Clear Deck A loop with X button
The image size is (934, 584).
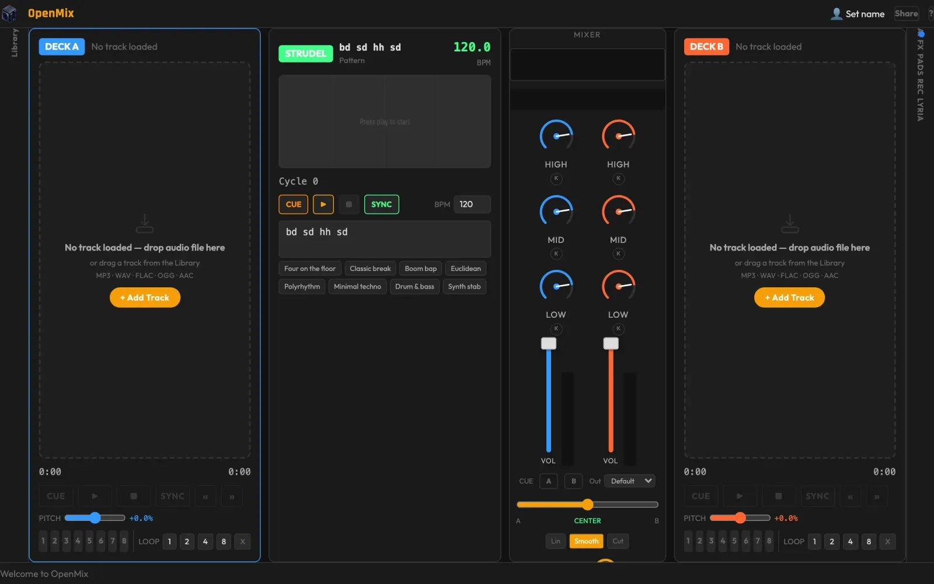click(243, 541)
